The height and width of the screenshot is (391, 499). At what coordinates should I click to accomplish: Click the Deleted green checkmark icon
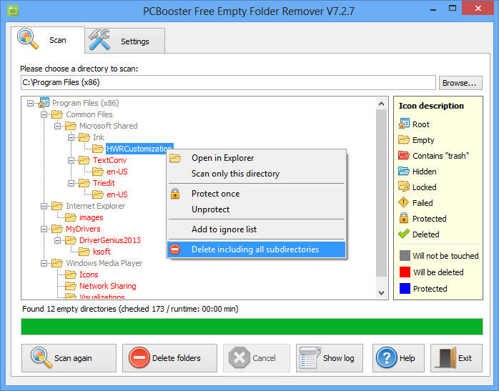point(404,234)
